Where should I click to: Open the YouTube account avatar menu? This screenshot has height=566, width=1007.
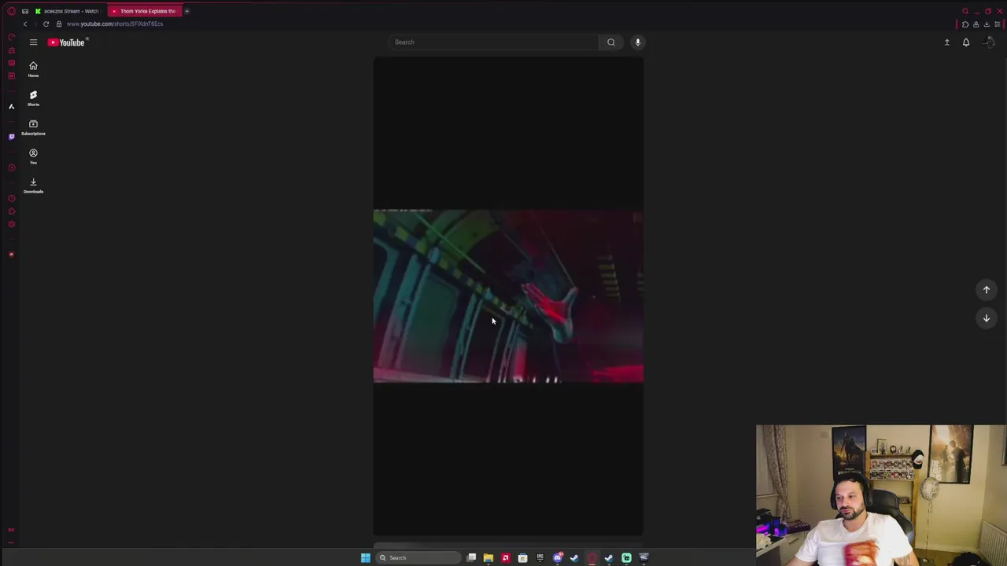coord(989,42)
